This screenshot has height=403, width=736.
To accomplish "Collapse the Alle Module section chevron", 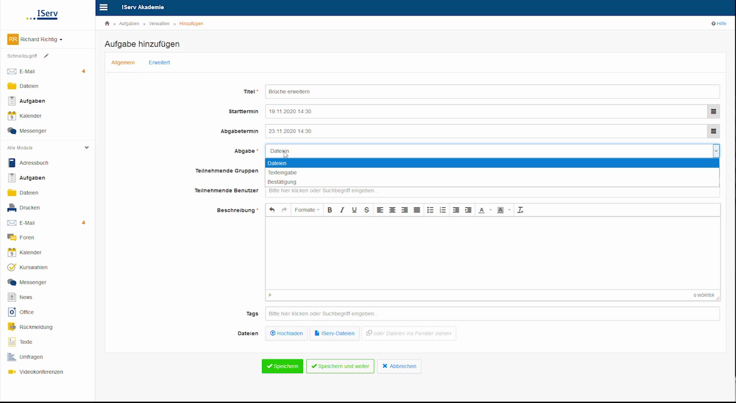I will coord(87,148).
